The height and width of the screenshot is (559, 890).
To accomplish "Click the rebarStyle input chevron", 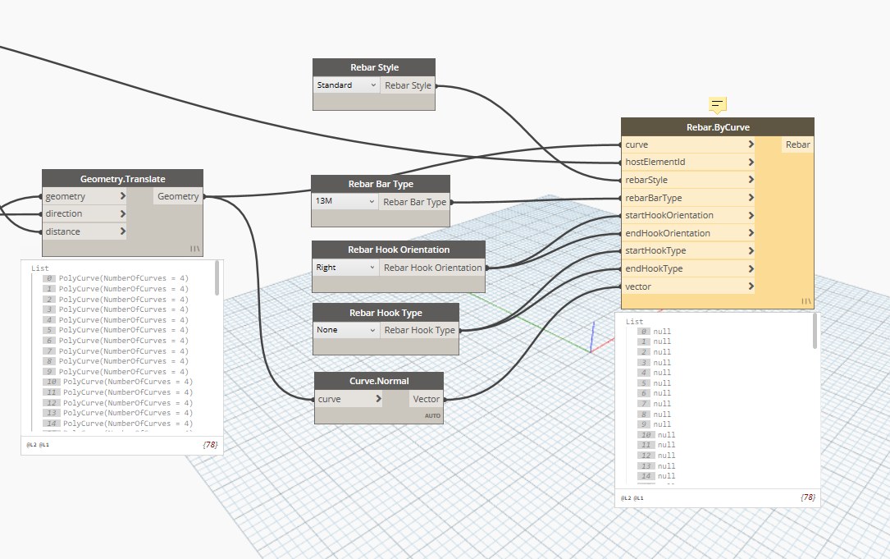I will [x=751, y=180].
